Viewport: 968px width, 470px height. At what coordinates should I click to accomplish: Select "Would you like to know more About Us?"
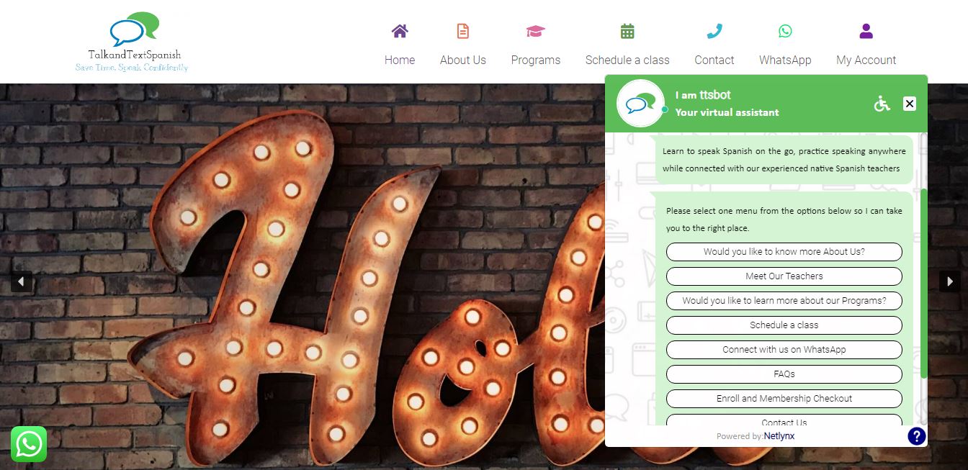coord(784,252)
